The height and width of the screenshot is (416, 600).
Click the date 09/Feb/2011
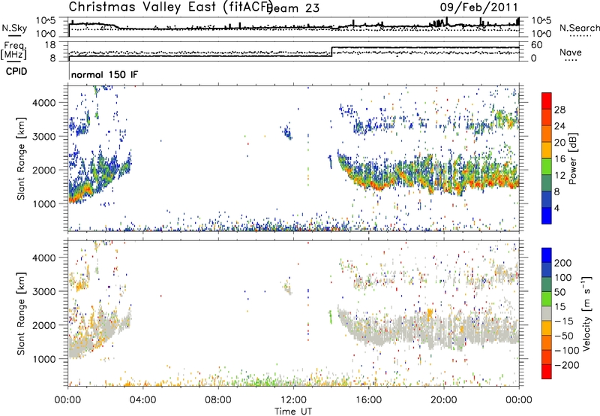point(478,7)
